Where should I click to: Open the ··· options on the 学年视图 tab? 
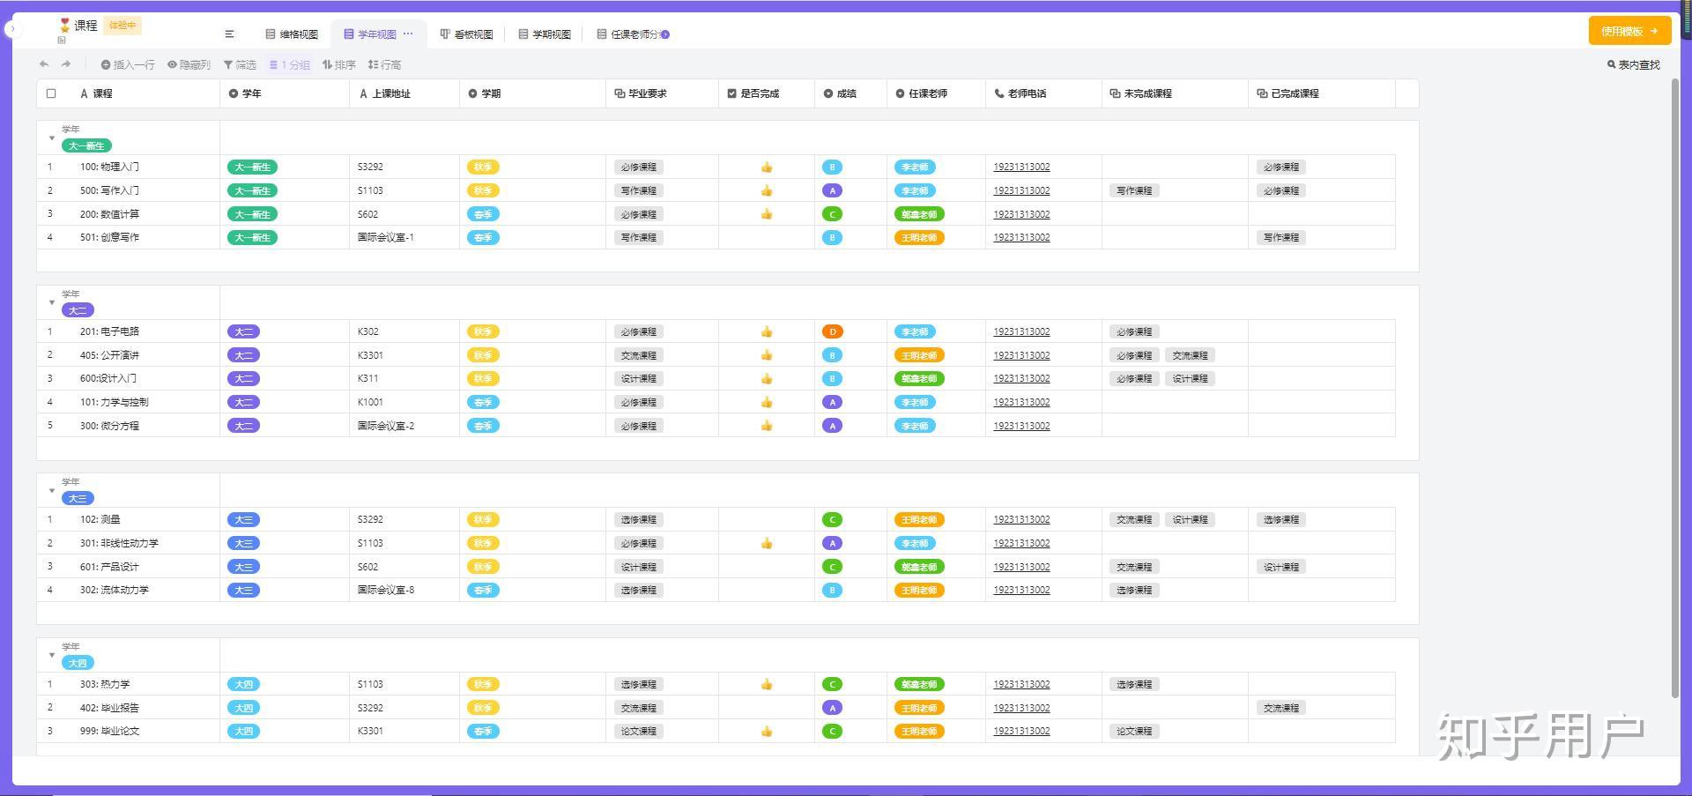[408, 33]
